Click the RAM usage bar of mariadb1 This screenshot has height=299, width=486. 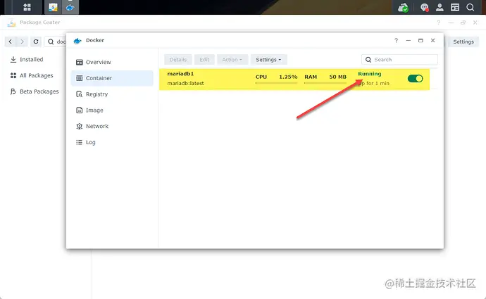pos(325,83)
